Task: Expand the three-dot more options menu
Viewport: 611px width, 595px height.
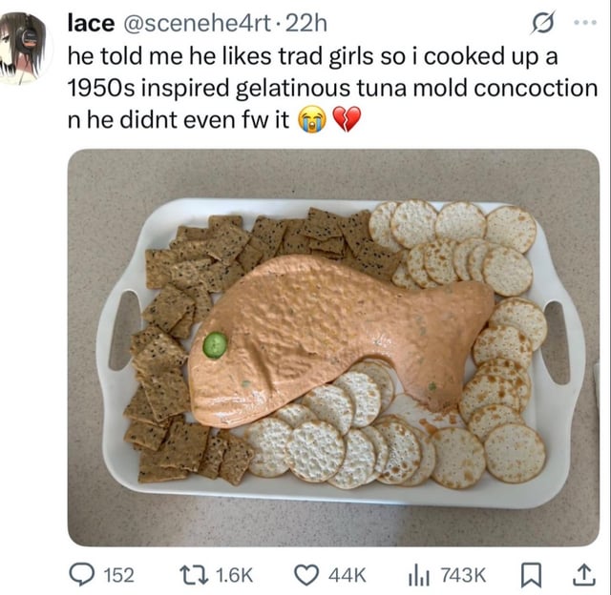Action: 586,23
